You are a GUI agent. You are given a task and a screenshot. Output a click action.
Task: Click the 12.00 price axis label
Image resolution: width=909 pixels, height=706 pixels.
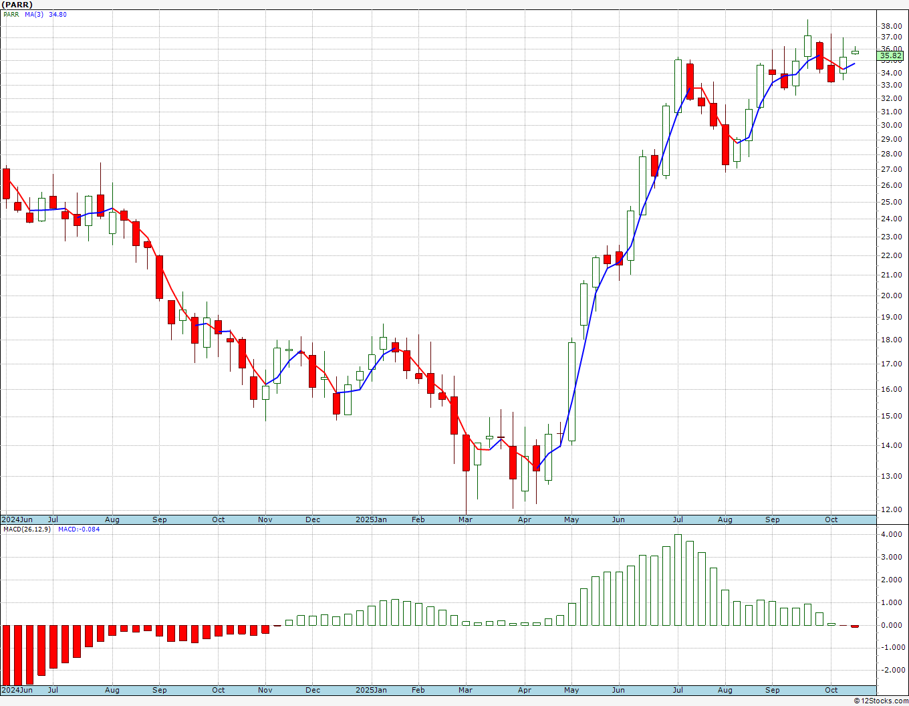[x=891, y=509]
